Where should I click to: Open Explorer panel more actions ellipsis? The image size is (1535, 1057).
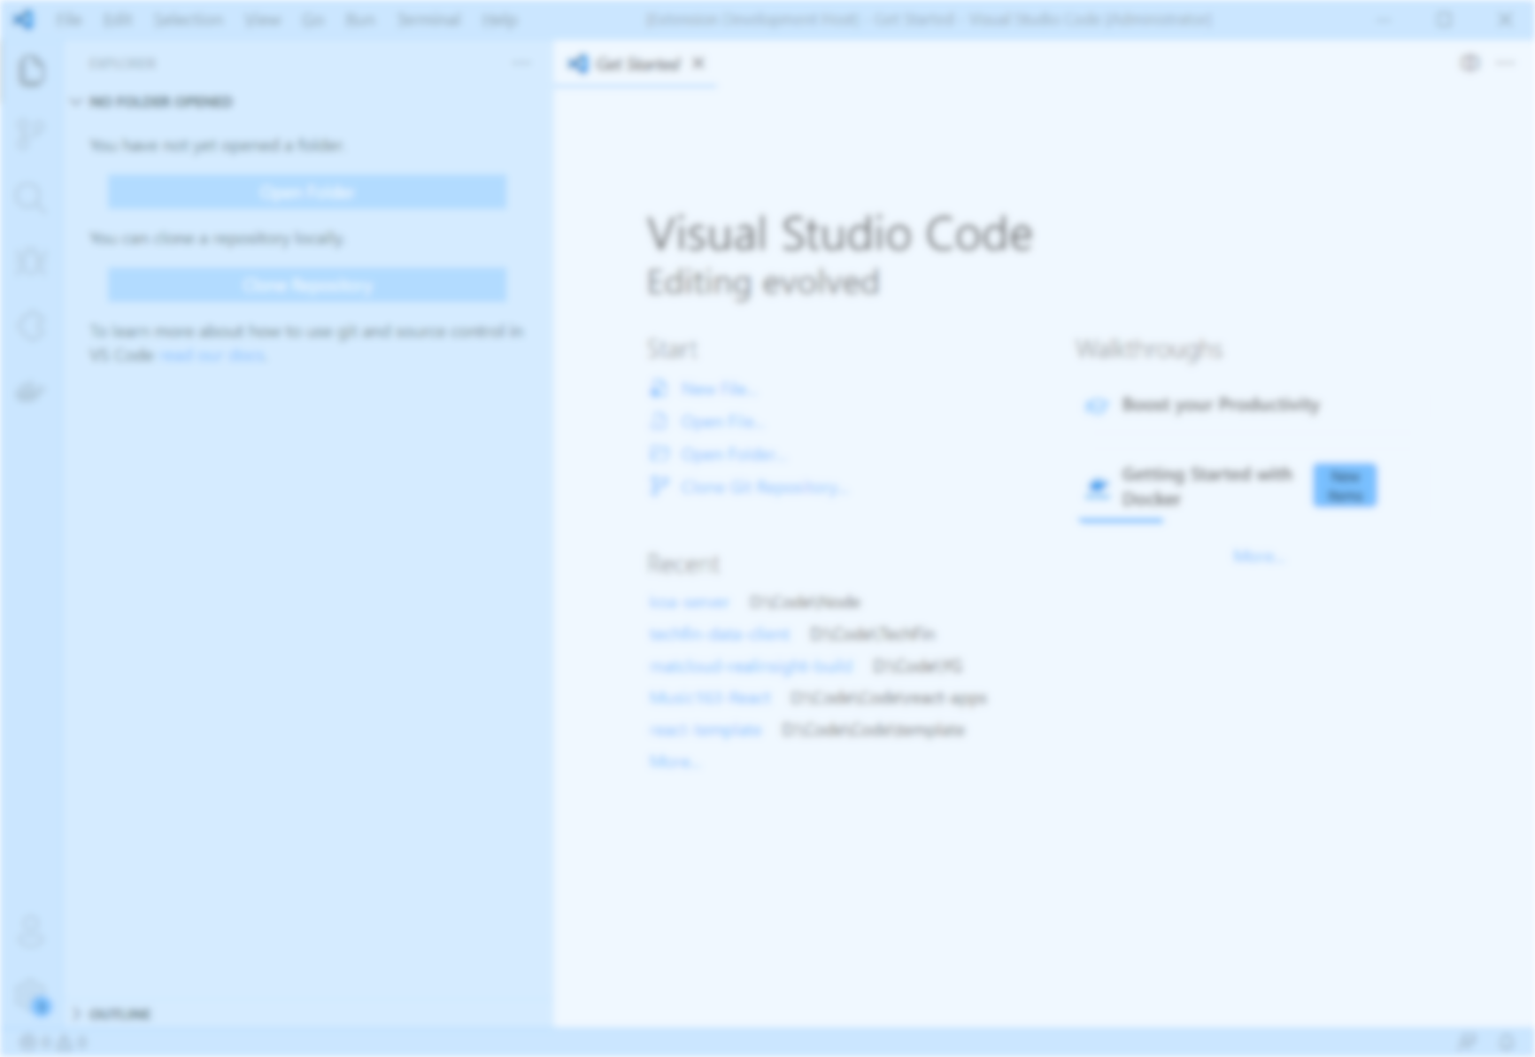521,63
